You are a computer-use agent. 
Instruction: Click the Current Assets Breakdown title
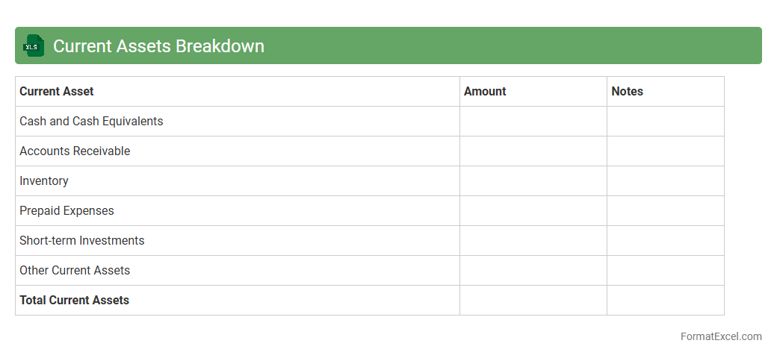(158, 45)
